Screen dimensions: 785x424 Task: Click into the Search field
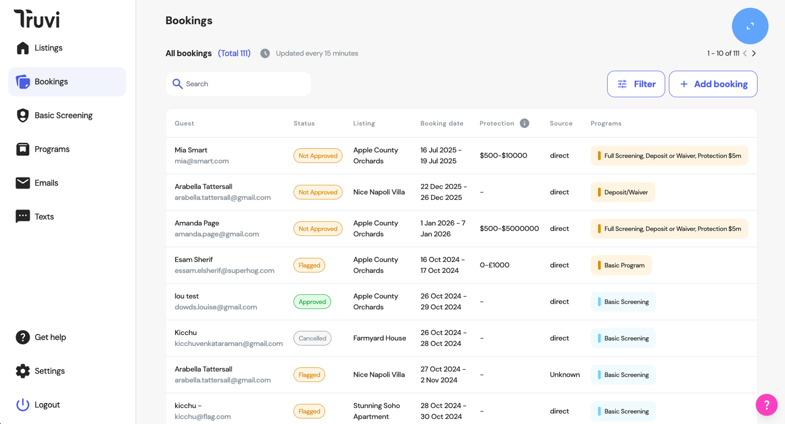tap(244, 84)
